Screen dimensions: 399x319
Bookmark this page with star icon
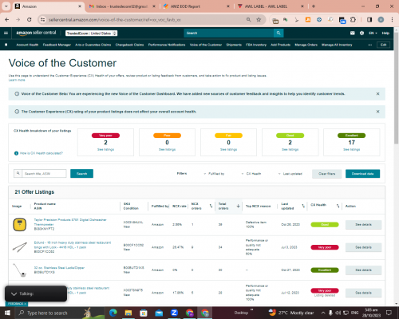[x=259, y=20]
